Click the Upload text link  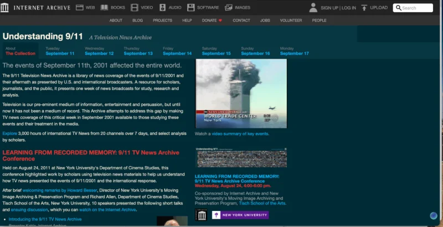click(x=379, y=8)
